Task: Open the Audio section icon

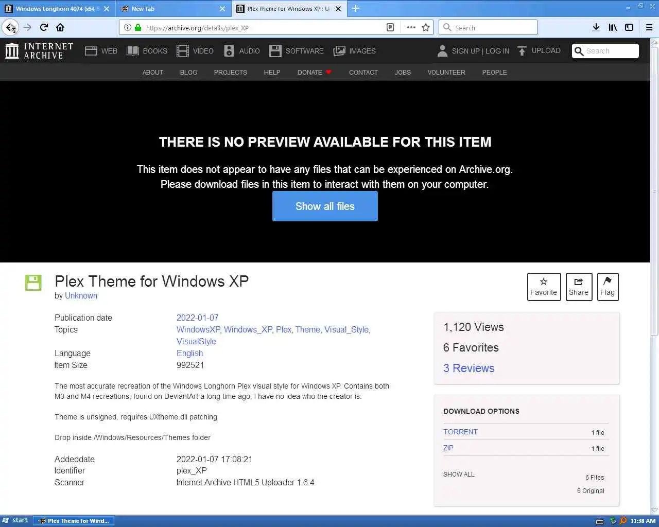Action: point(229,51)
